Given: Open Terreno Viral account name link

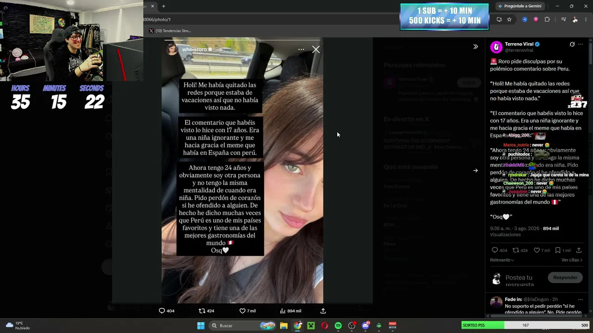Looking at the screenshot, I should click(x=519, y=44).
